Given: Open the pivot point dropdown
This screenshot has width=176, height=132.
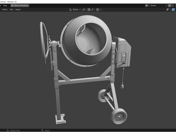Looking at the screenshot, I should pyautogui.click(x=84, y=10).
